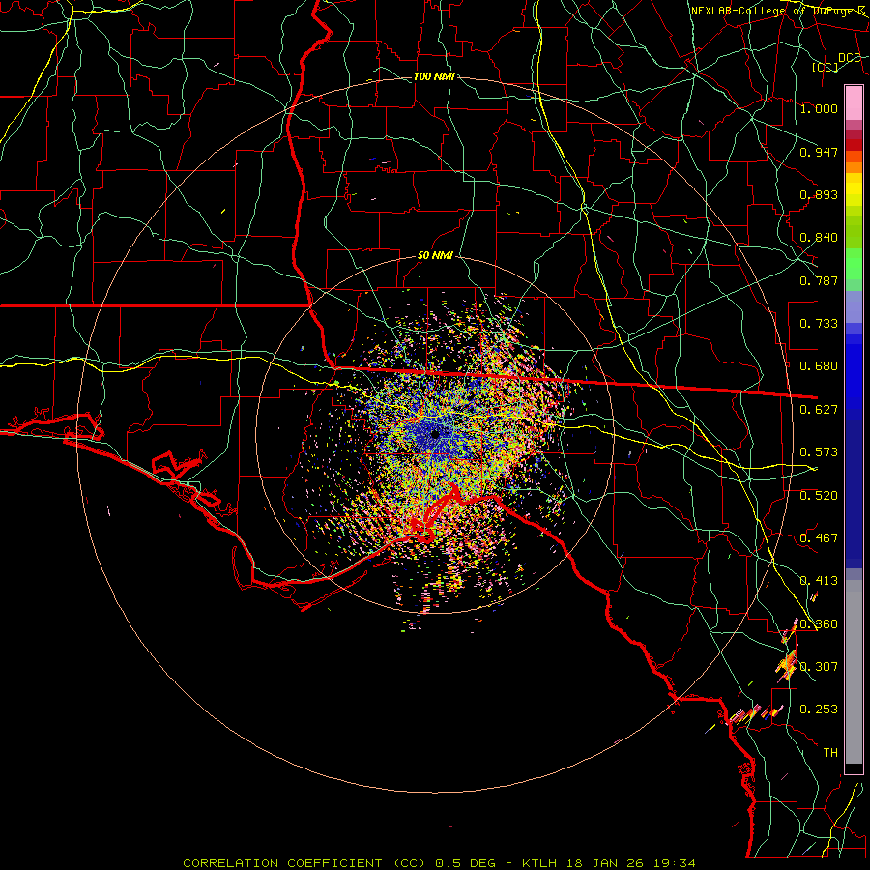Click the 0.893 color scale label

pyautogui.click(x=819, y=194)
